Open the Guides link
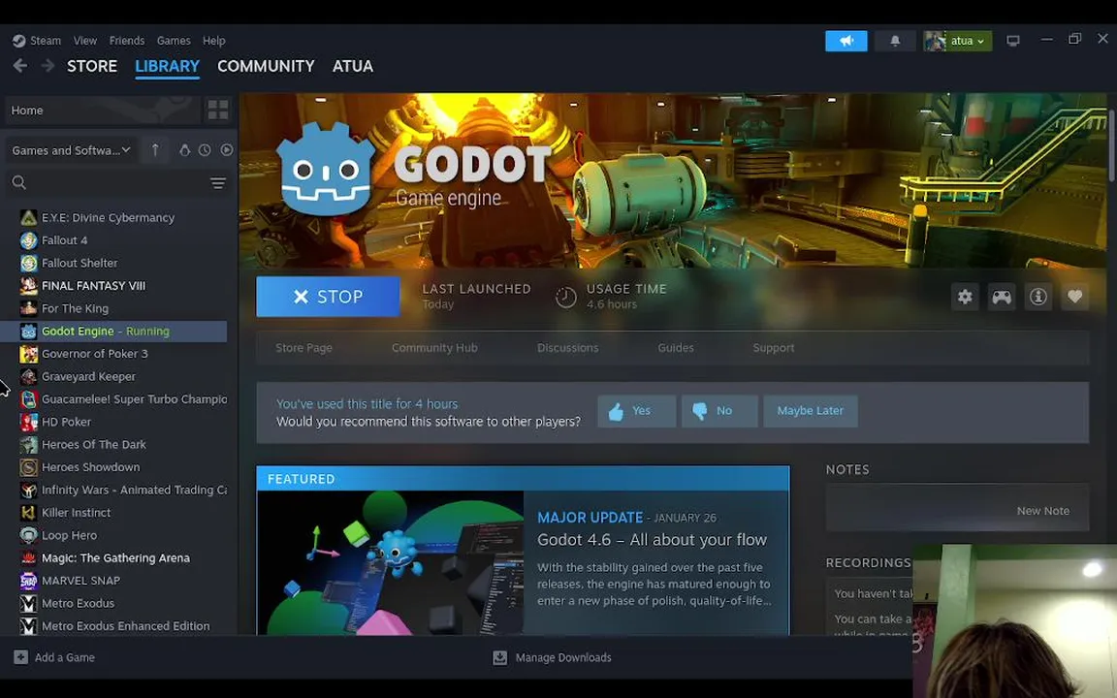 pos(675,348)
